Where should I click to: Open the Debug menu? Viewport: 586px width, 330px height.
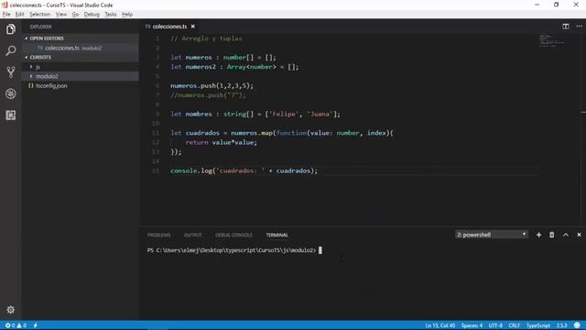coord(92,15)
